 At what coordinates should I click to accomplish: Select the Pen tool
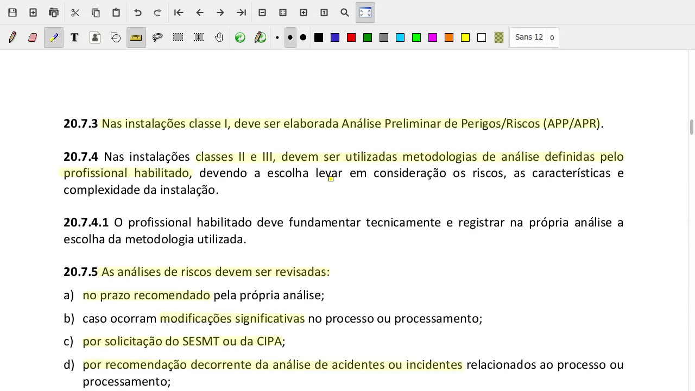[x=12, y=37]
